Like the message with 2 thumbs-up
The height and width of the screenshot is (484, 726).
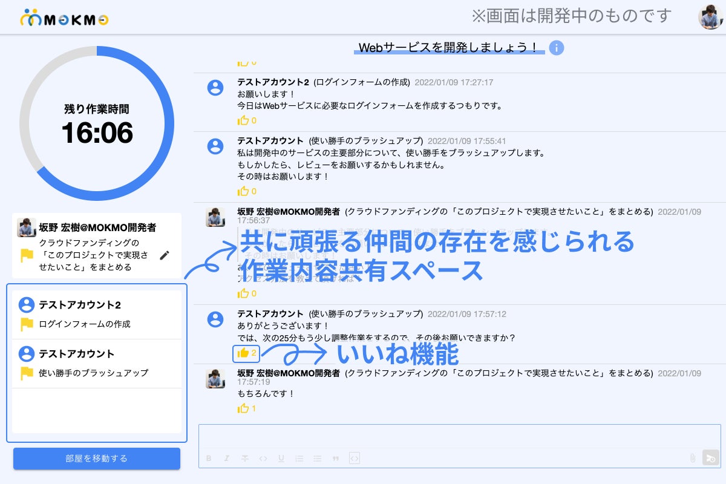tap(244, 353)
